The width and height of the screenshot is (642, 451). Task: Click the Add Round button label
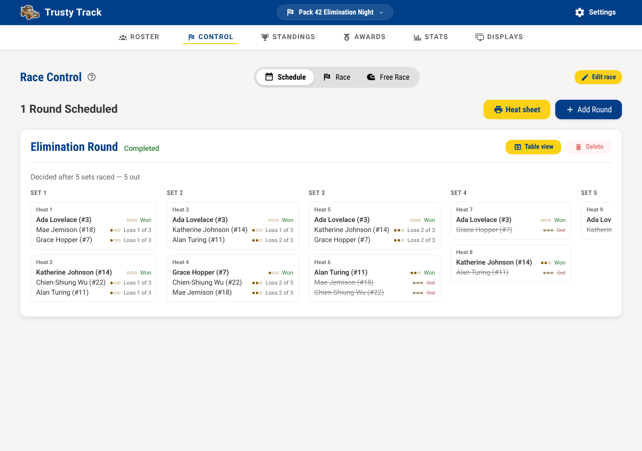(x=594, y=110)
